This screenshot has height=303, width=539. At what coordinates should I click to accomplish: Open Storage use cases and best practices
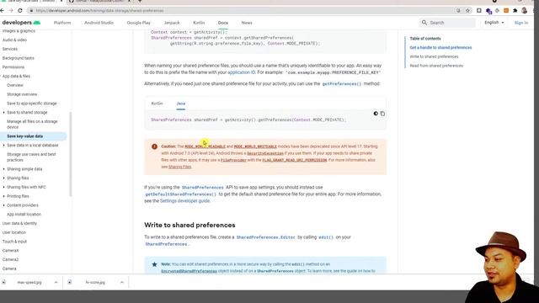point(31,157)
